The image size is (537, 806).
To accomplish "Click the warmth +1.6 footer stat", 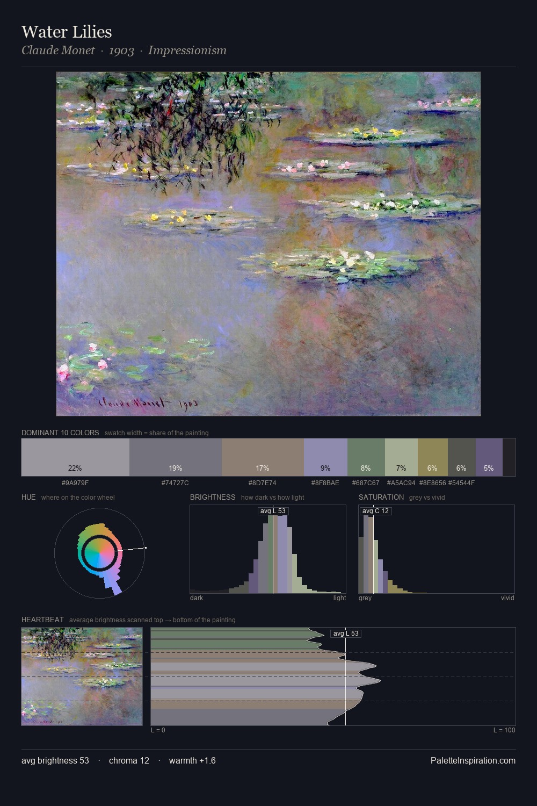I will 192,760.
